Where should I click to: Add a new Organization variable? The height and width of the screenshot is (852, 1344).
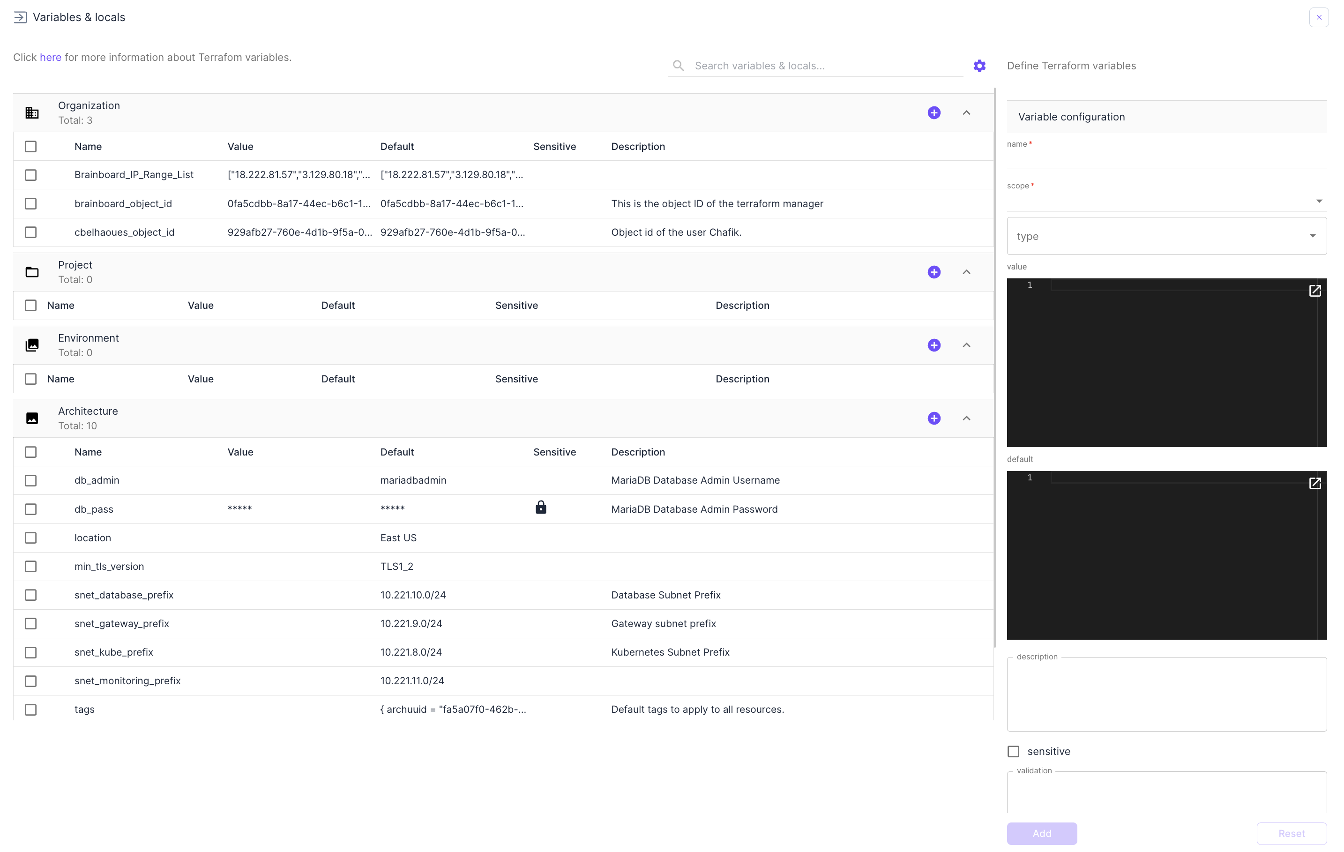934,113
